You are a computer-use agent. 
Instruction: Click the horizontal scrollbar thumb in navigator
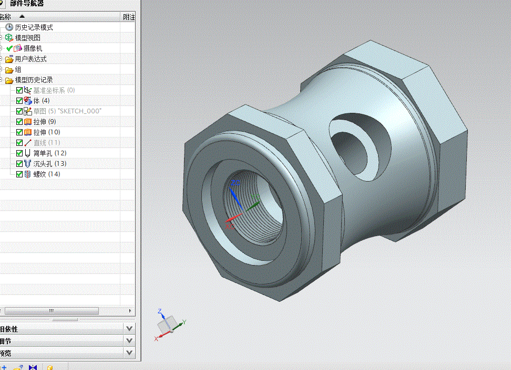click(52, 311)
